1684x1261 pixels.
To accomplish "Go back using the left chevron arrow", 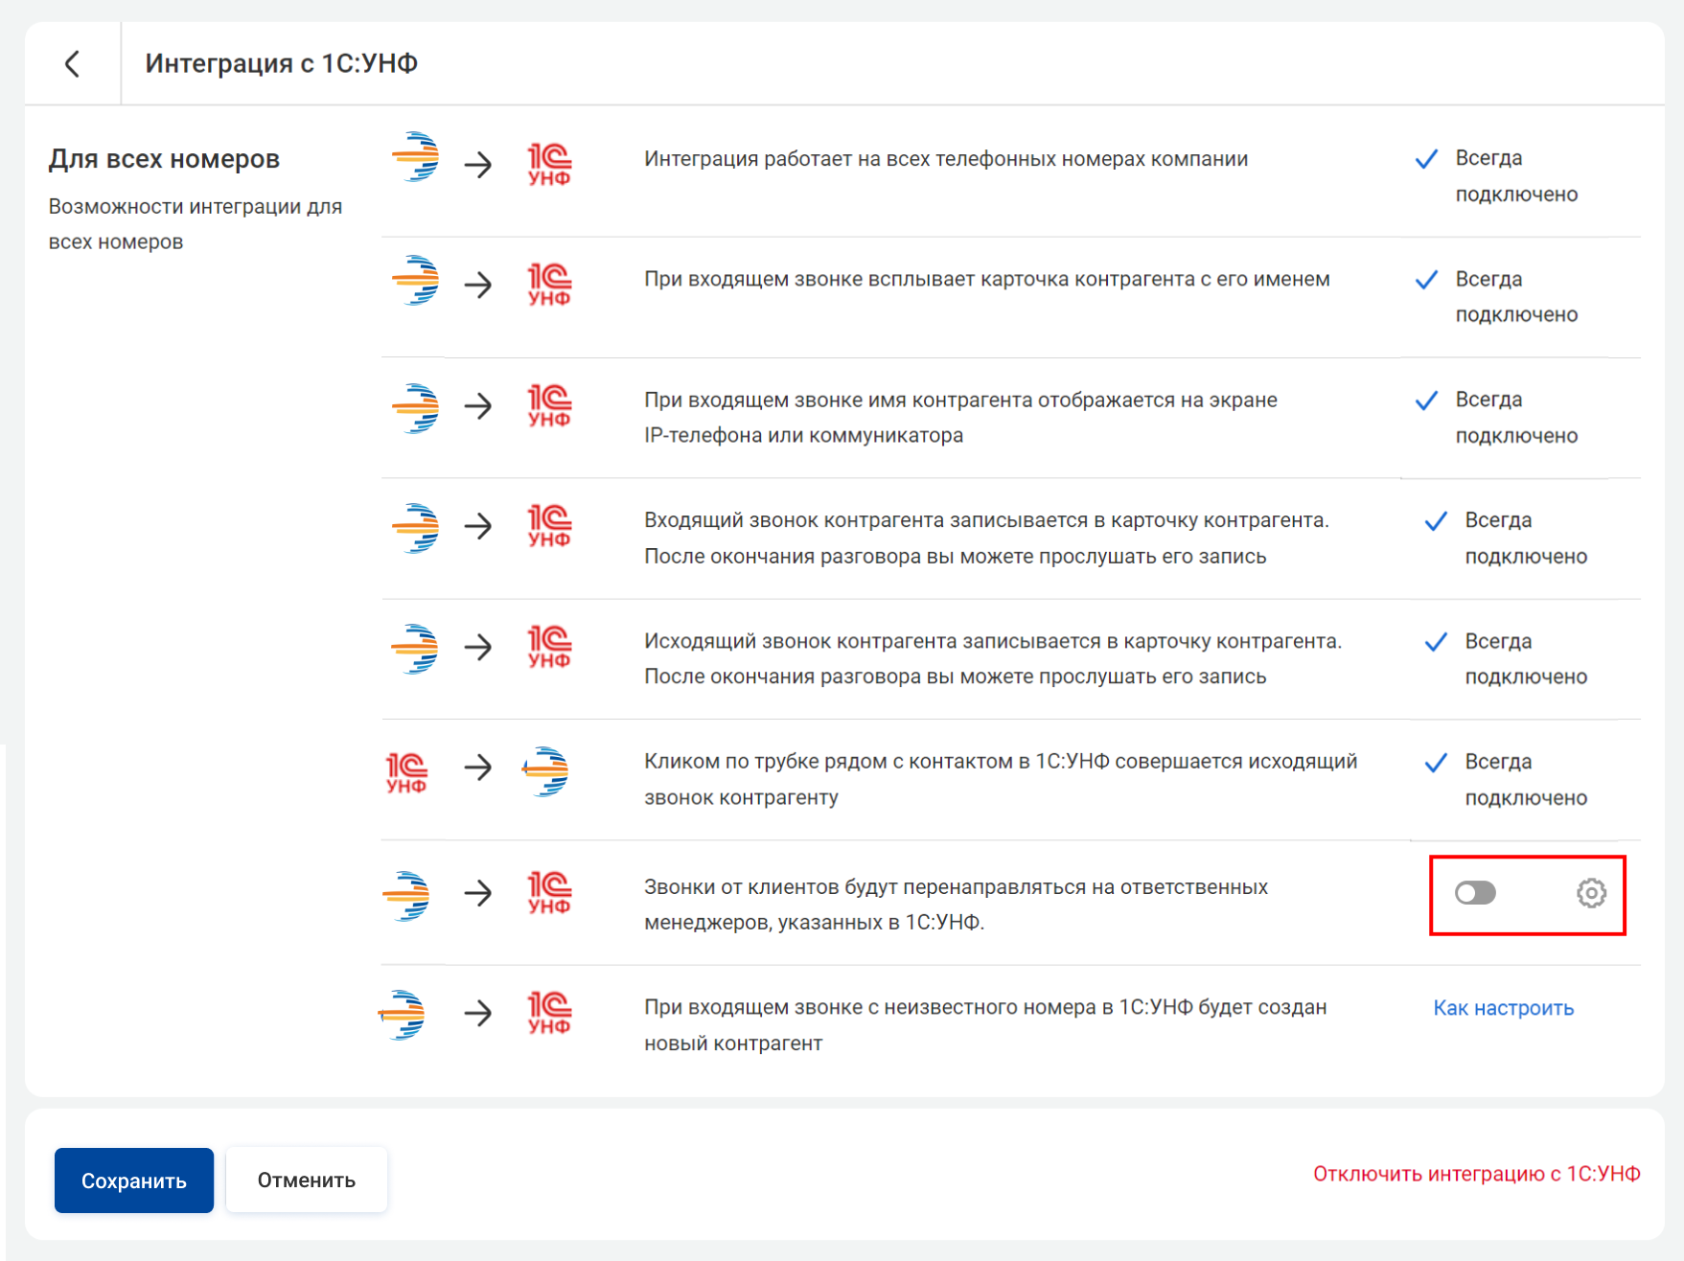I will pyautogui.click(x=72, y=64).
